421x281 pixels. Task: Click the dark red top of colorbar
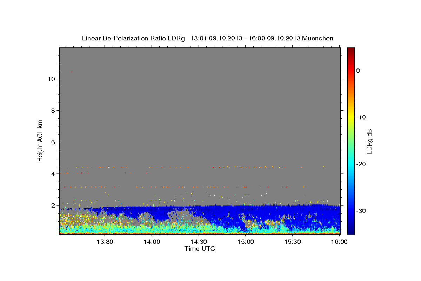[x=351, y=50]
